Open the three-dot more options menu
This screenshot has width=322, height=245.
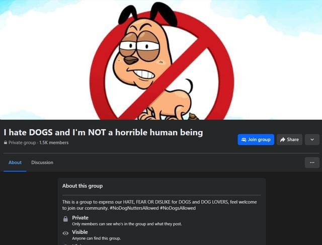point(312,162)
